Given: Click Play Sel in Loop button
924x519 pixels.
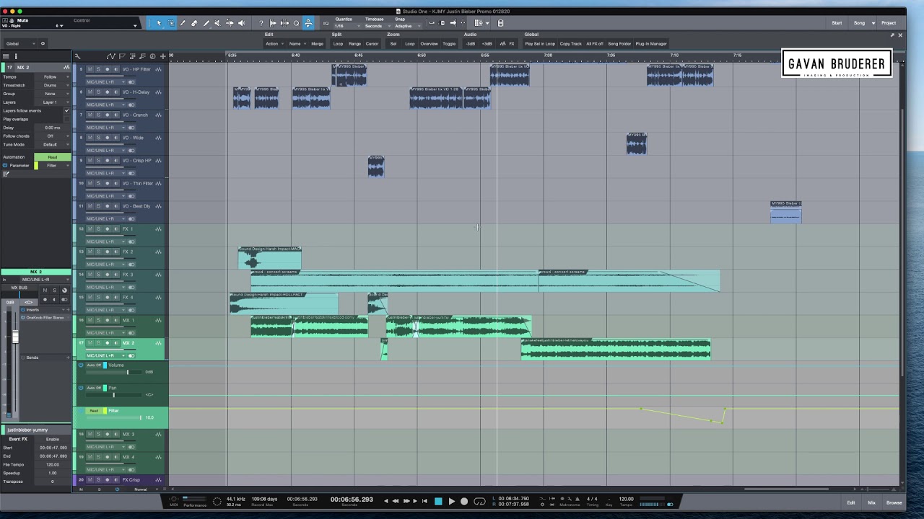Looking at the screenshot, I should (540, 44).
